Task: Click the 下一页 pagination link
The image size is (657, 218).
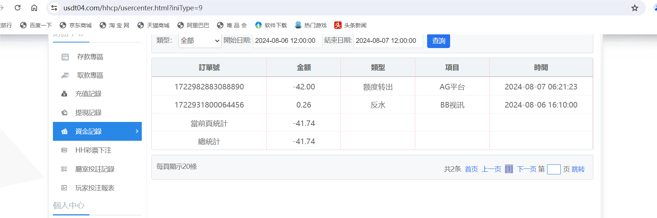Action: tap(526, 169)
